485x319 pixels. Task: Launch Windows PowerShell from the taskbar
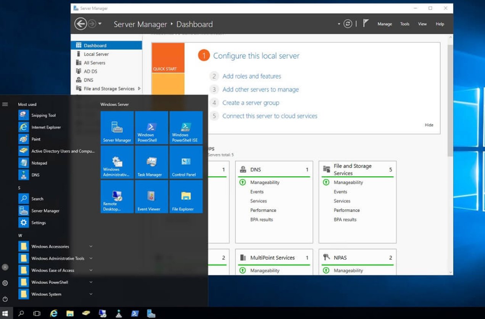(135, 313)
